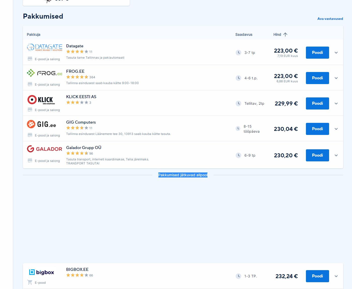Click the store icon under FROG.ee logo
352x289 pixels.
coord(30,84)
